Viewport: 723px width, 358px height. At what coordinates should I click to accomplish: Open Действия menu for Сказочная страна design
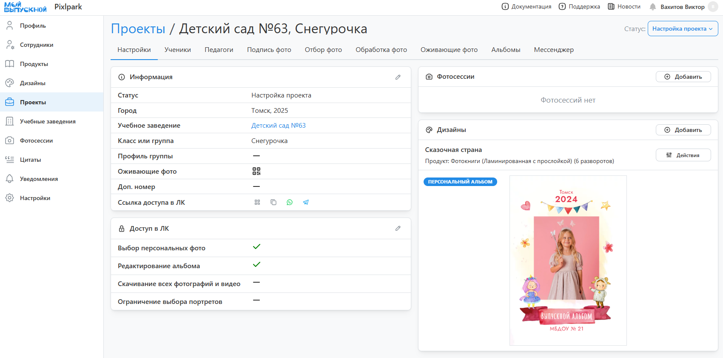coord(683,155)
